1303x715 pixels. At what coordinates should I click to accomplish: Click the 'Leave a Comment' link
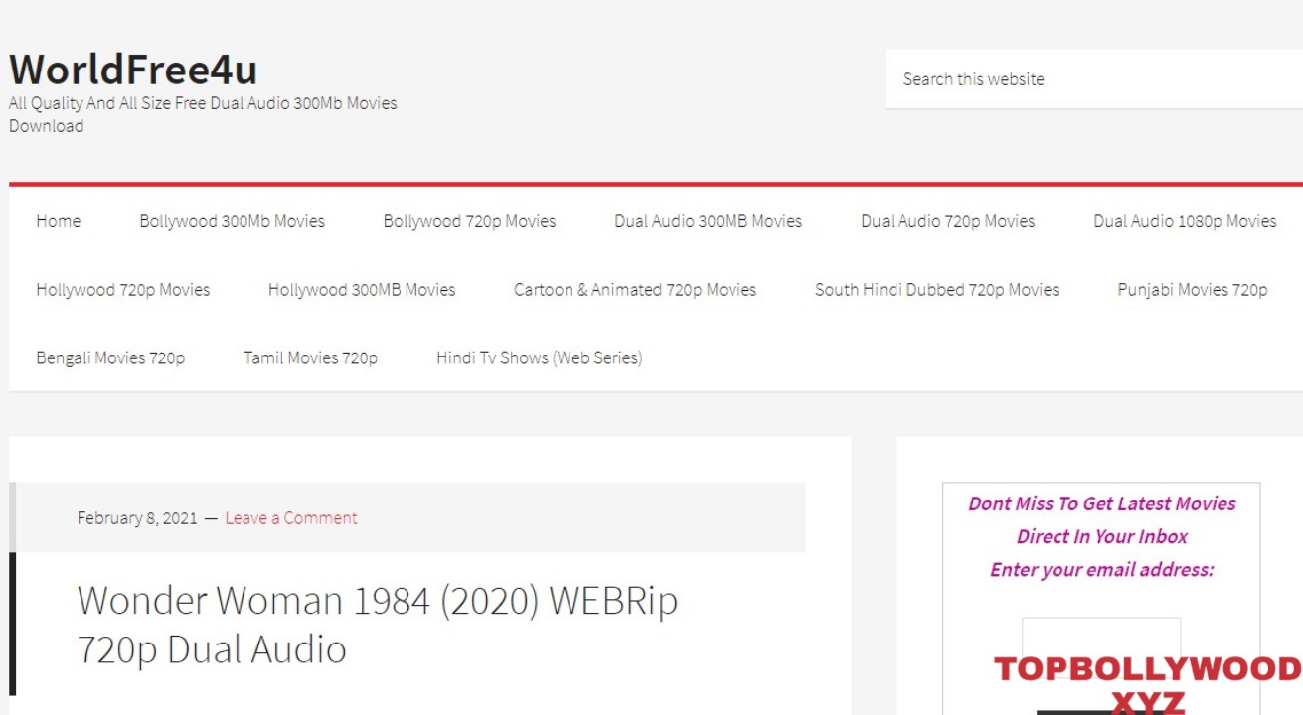pyautogui.click(x=291, y=518)
